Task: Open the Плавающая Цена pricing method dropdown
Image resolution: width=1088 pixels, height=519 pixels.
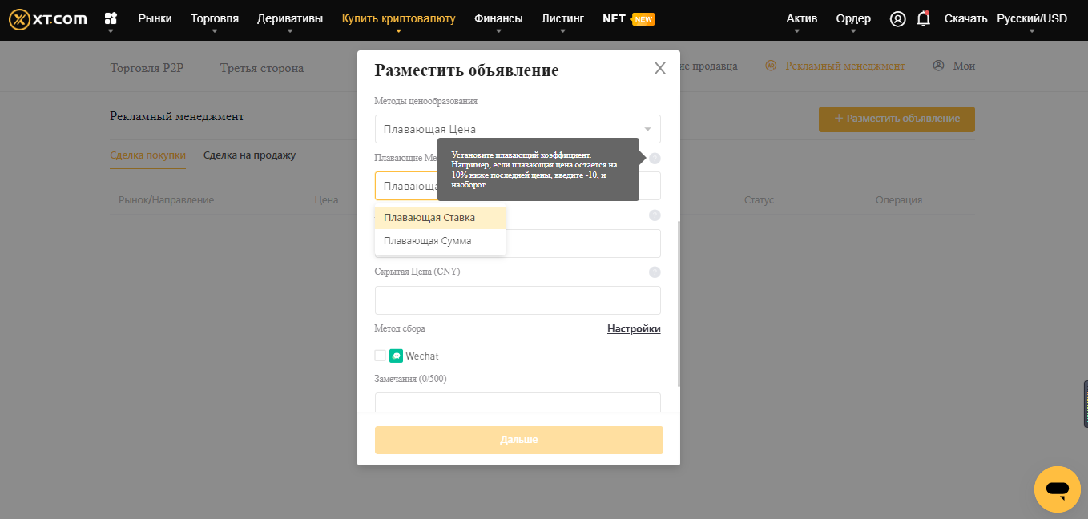Action: (x=518, y=129)
